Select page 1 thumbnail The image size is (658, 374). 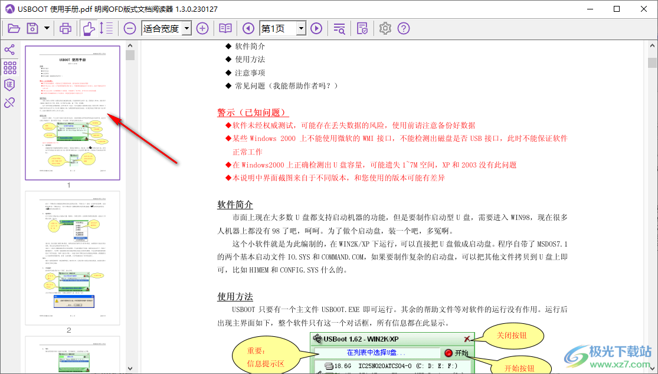coord(73,113)
